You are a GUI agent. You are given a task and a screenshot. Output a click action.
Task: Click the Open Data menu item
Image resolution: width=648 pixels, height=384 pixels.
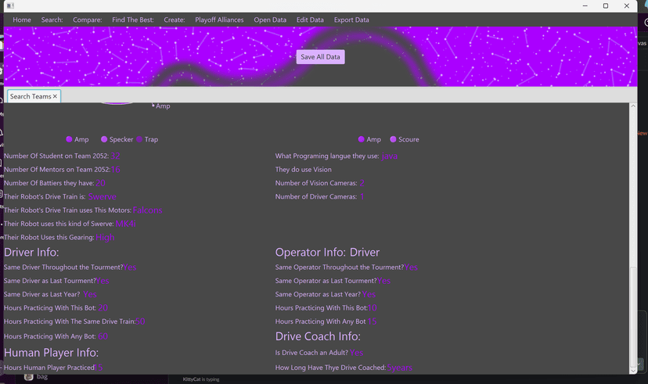click(270, 20)
